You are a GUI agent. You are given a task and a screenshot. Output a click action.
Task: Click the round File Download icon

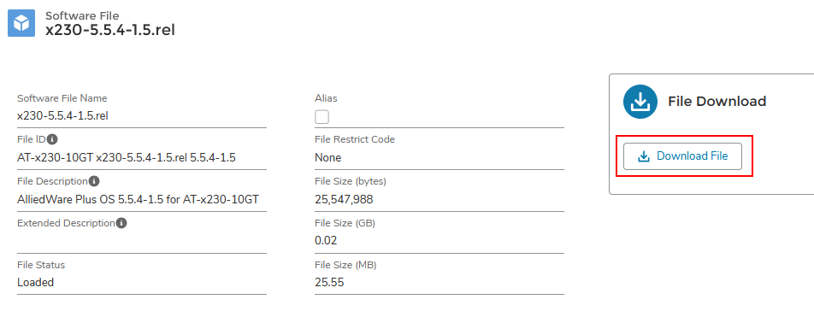(640, 102)
